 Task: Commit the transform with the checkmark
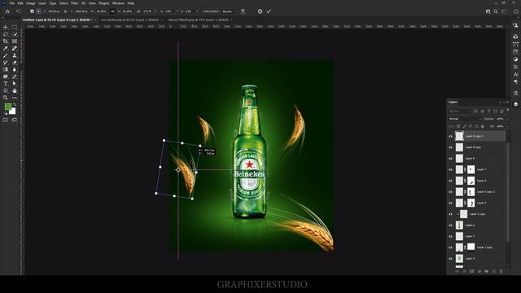click(269, 11)
